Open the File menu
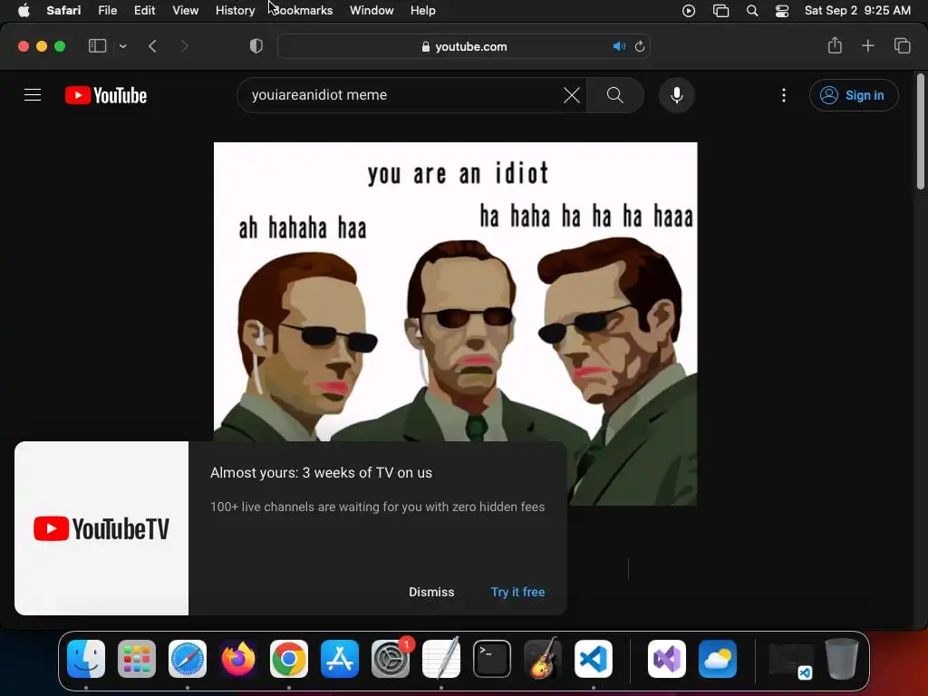 point(107,11)
